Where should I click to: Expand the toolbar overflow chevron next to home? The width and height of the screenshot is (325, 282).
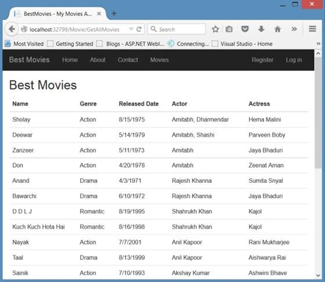[x=294, y=29]
